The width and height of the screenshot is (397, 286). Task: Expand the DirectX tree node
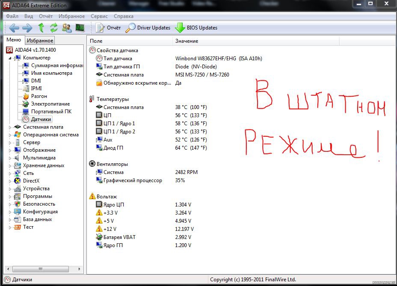point(10,181)
